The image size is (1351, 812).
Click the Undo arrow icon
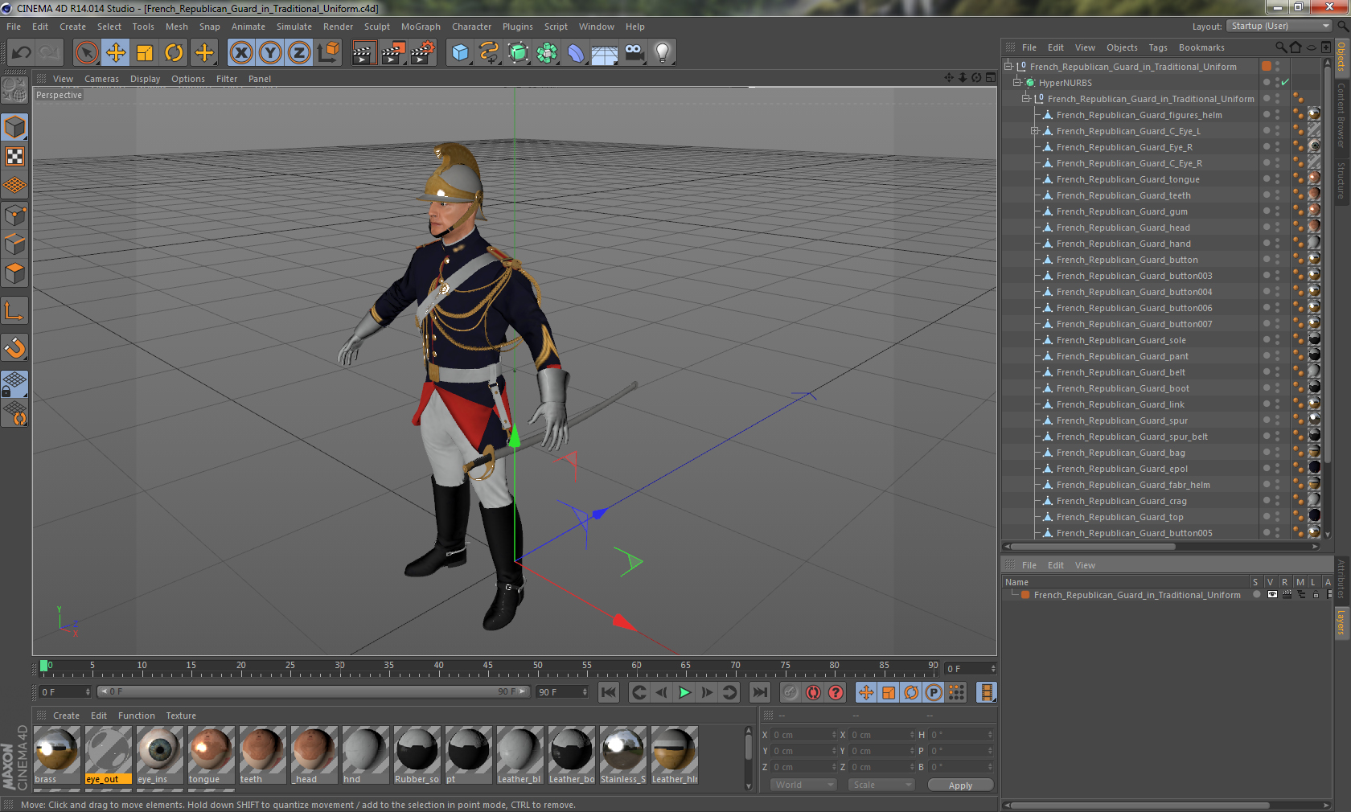22,53
